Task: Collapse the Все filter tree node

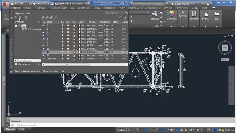Action: point(16,26)
